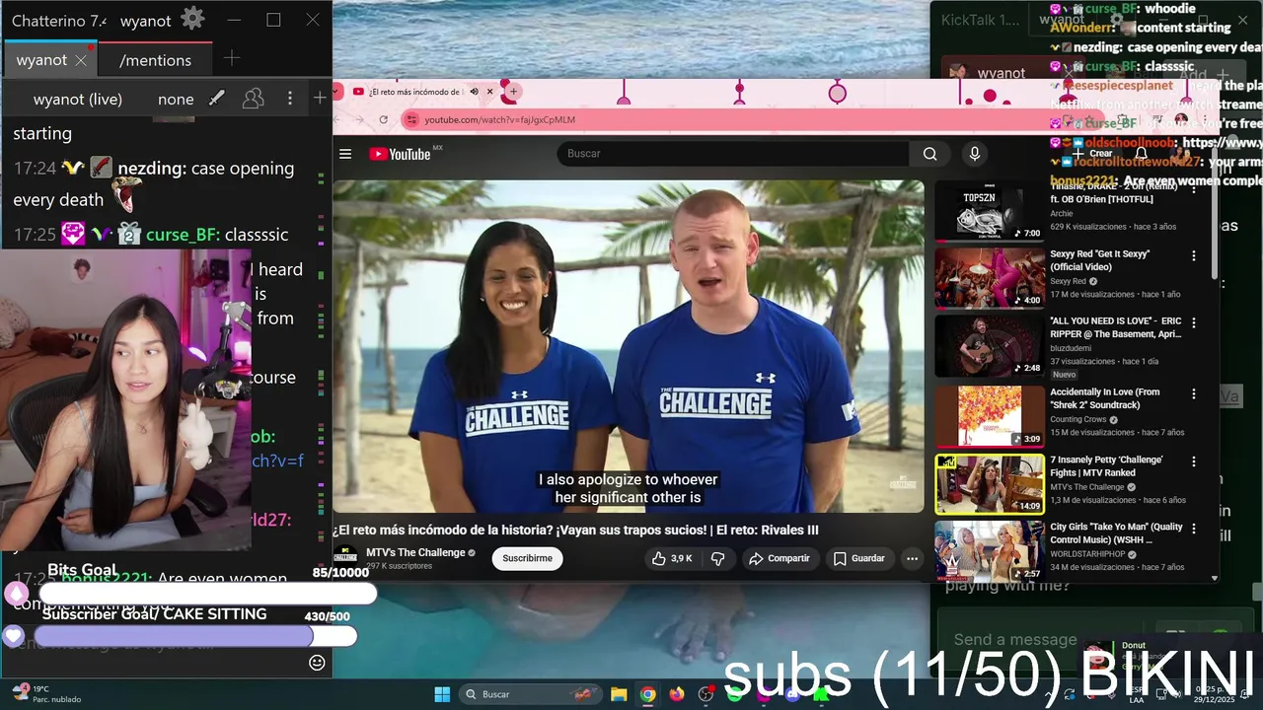The height and width of the screenshot is (710, 1263).
Task: Click the 'none' moderation label
Action: pyautogui.click(x=176, y=99)
